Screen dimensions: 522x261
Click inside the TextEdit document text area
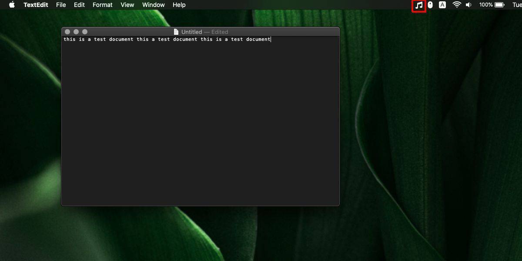click(200, 121)
